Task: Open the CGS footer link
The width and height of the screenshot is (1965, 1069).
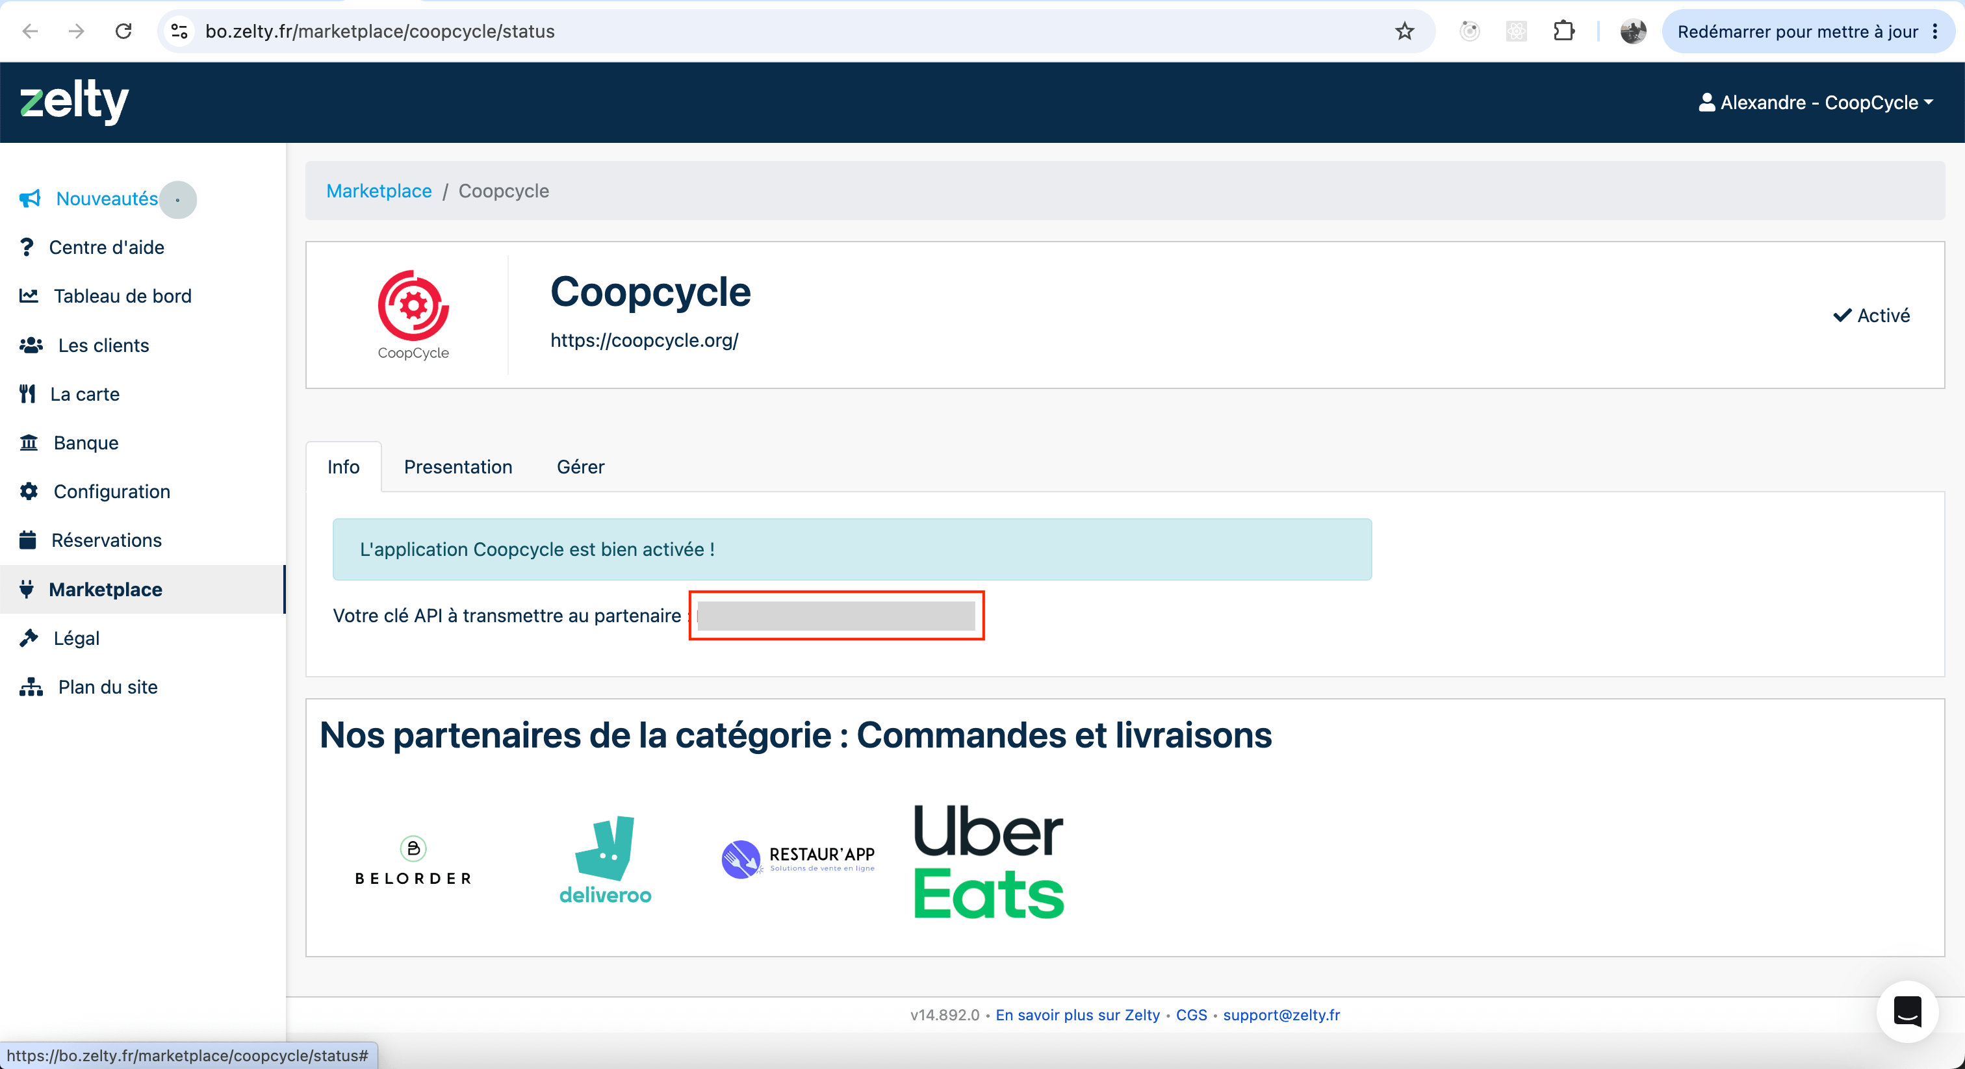Action: pyautogui.click(x=1192, y=1015)
